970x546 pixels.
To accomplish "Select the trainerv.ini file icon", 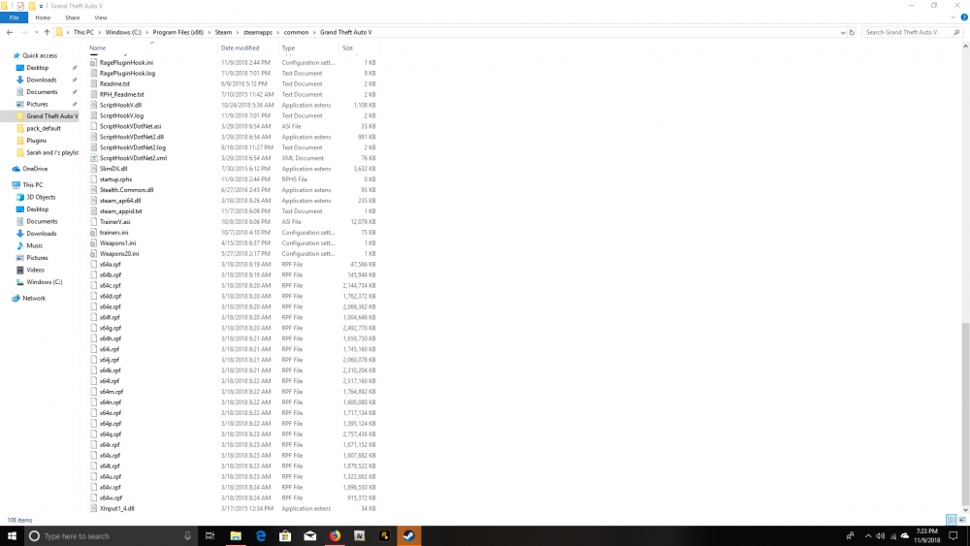I will pos(93,233).
